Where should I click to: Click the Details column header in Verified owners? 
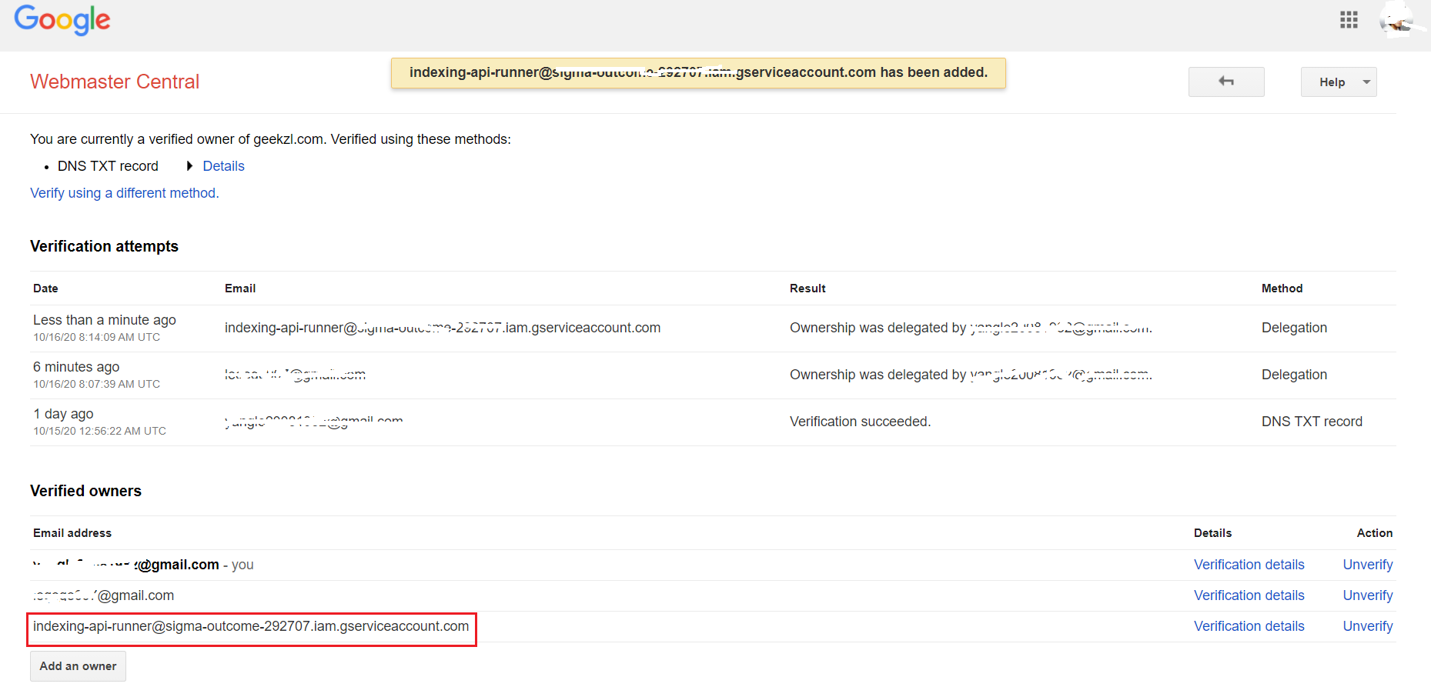click(1212, 533)
